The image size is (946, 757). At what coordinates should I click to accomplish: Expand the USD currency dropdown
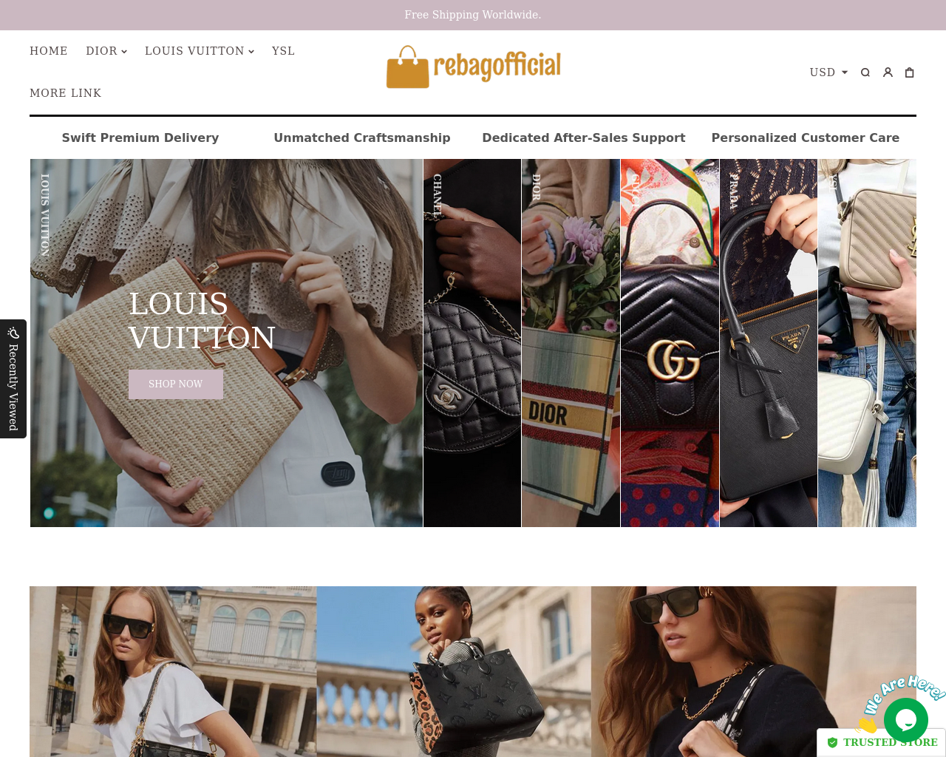[828, 72]
